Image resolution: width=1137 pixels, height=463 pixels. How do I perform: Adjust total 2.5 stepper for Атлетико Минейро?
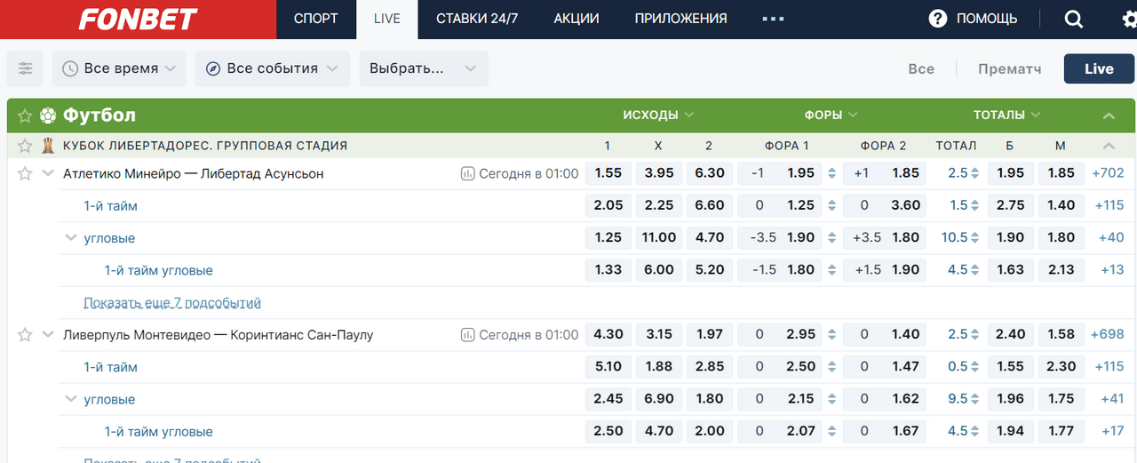click(x=974, y=173)
